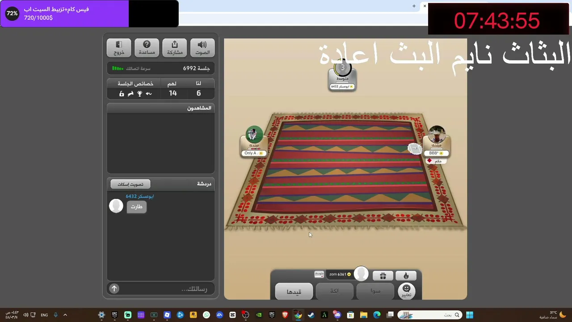Click the taskbar search box بحث
The width and height of the screenshot is (572, 322).
(x=429, y=315)
